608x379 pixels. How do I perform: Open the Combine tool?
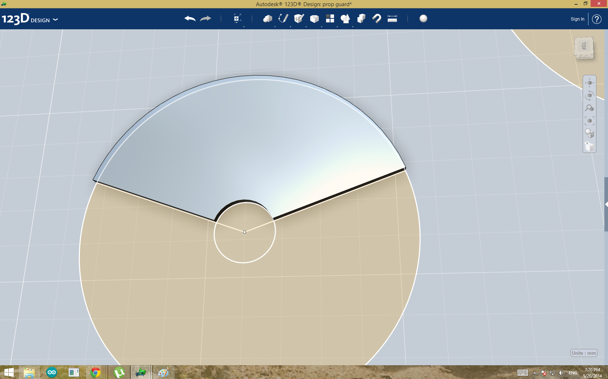[361, 19]
